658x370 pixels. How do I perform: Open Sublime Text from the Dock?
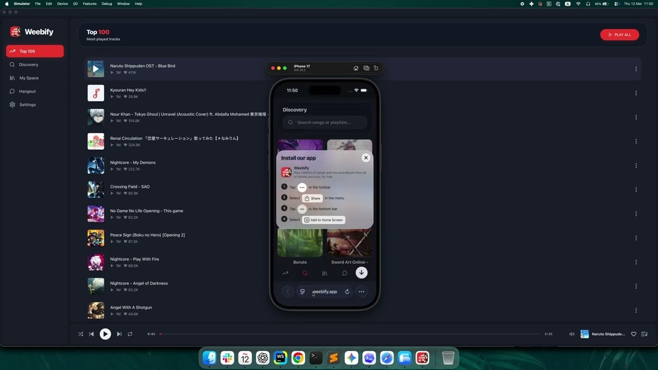click(x=334, y=358)
